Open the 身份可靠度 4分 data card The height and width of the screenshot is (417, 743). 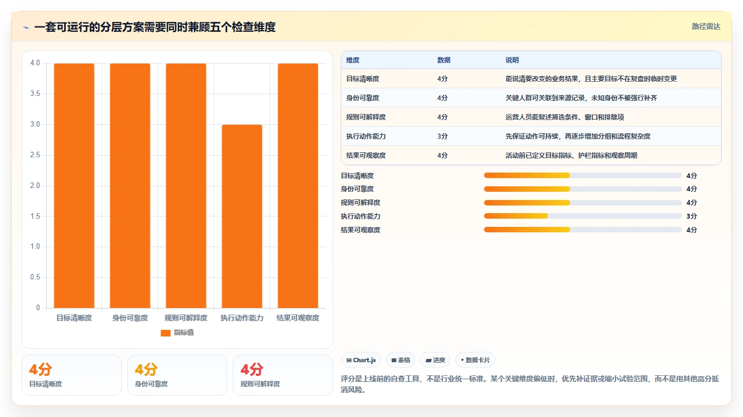click(x=177, y=375)
